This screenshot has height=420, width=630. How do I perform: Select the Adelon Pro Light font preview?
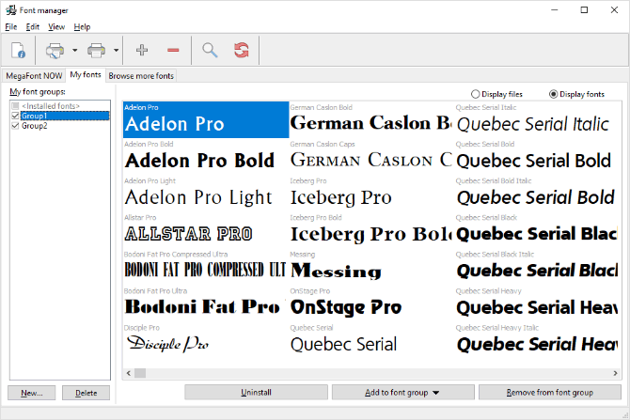point(206,194)
